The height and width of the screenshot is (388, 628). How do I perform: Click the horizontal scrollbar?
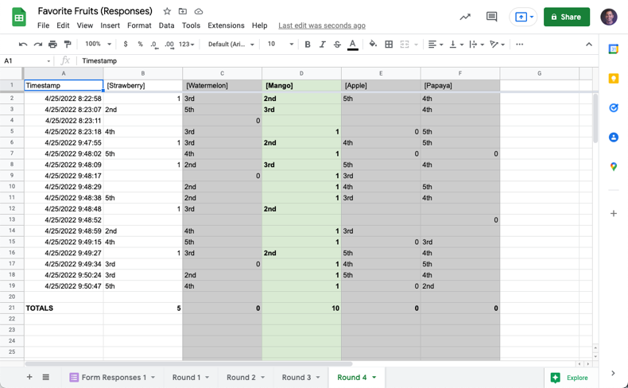[188, 364]
